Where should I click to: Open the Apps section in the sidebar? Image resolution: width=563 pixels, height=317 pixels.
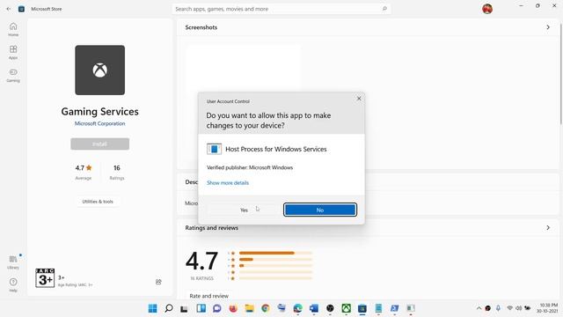13,52
